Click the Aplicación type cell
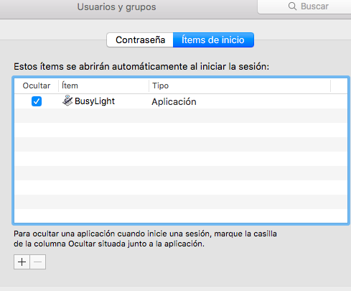This screenshot has height=291, width=351. 174,102
